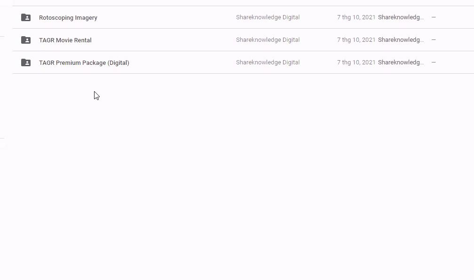Viewport: 474px width, 280px height.
Task: Click the file size dash for Rotoscoping Imagery
Action: tap(434, 17)
